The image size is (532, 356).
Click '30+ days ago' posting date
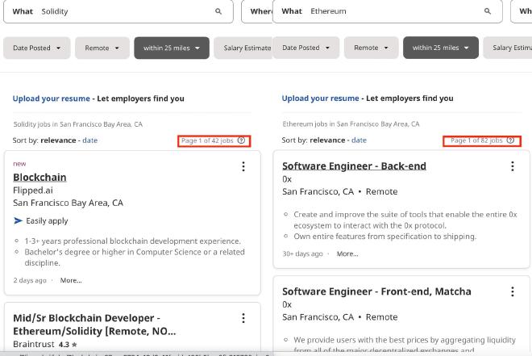[302, 253]
